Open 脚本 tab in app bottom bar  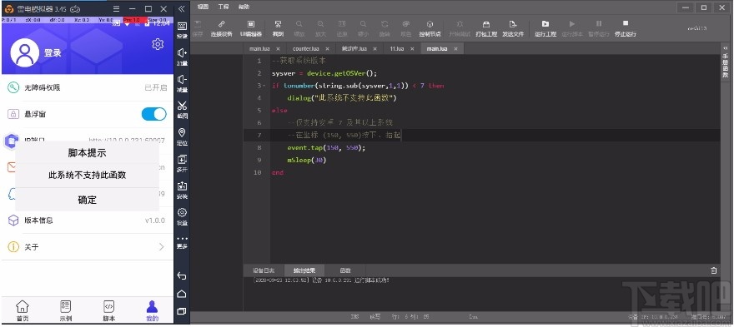pyautogui.click(x=108, y=310)
